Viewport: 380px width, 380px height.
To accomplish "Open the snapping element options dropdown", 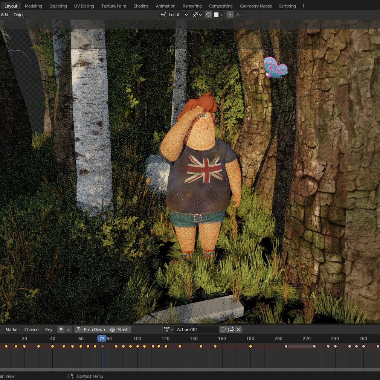I will 218,15.
